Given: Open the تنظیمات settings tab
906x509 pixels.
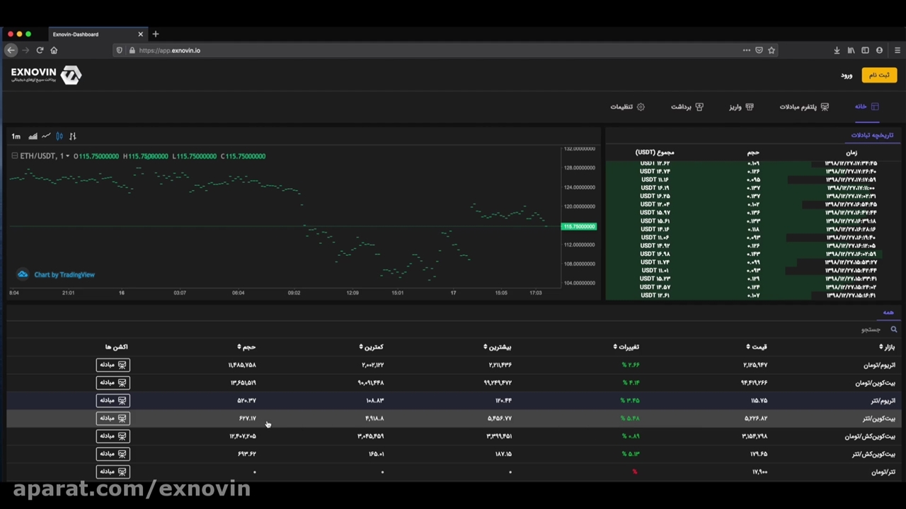Looking at the screenshot, I should point(627,107).
